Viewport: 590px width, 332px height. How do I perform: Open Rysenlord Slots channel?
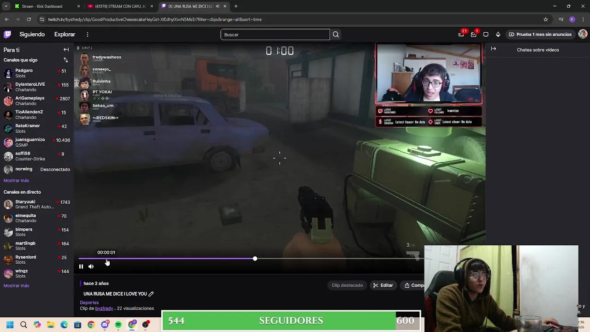tap(37, 260)
